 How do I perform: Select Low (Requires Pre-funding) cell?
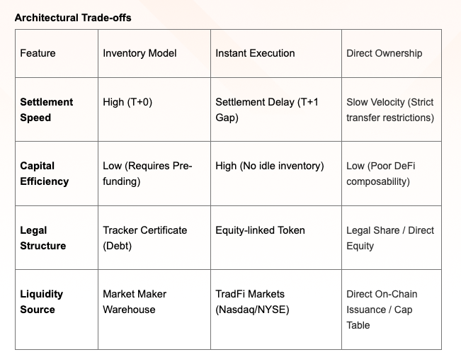point(154,174)
